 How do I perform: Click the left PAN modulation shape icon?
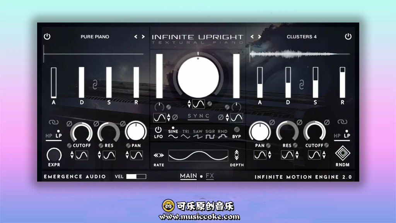(137, 155)
